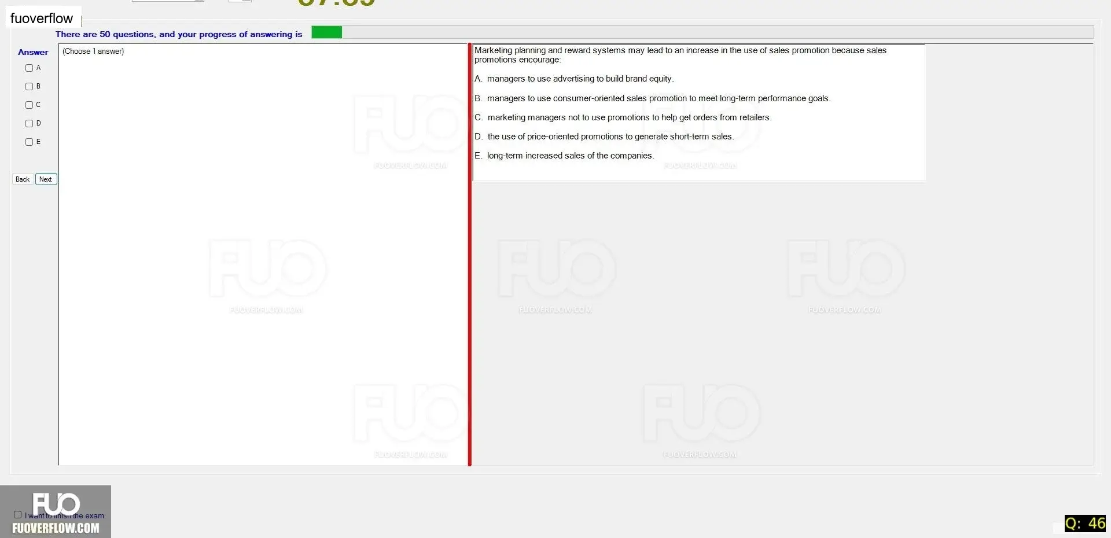Click inside the '(Choose 1 answer)' panel

(x=263, y=255)
